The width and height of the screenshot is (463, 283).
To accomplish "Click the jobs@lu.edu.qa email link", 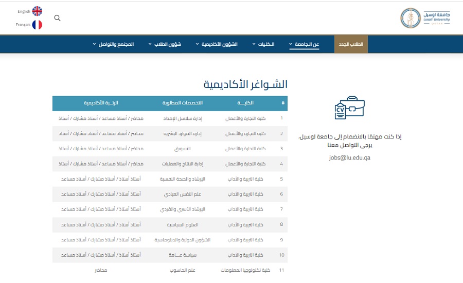I will tap(349, 158).
